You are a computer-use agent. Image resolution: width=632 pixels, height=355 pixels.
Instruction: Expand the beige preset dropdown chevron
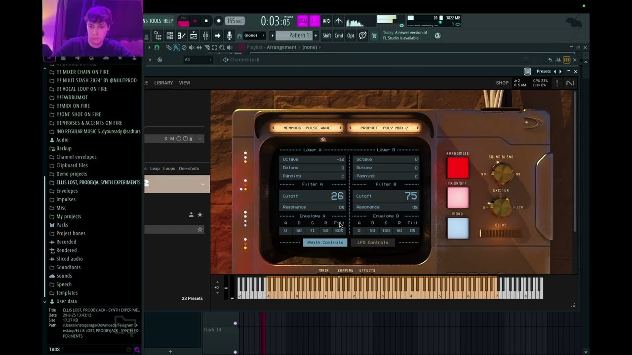point(202,184)
